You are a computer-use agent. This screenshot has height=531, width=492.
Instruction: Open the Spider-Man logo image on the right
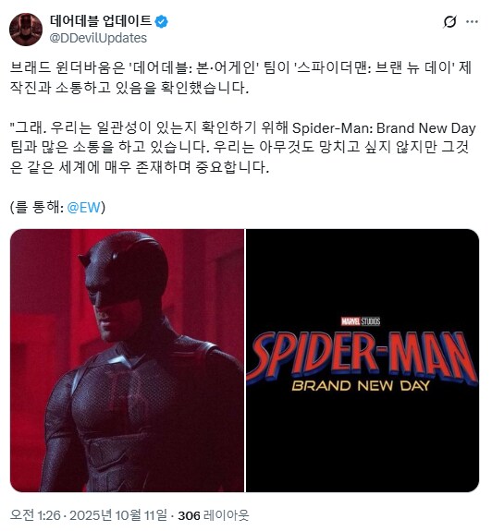(363, 360)
